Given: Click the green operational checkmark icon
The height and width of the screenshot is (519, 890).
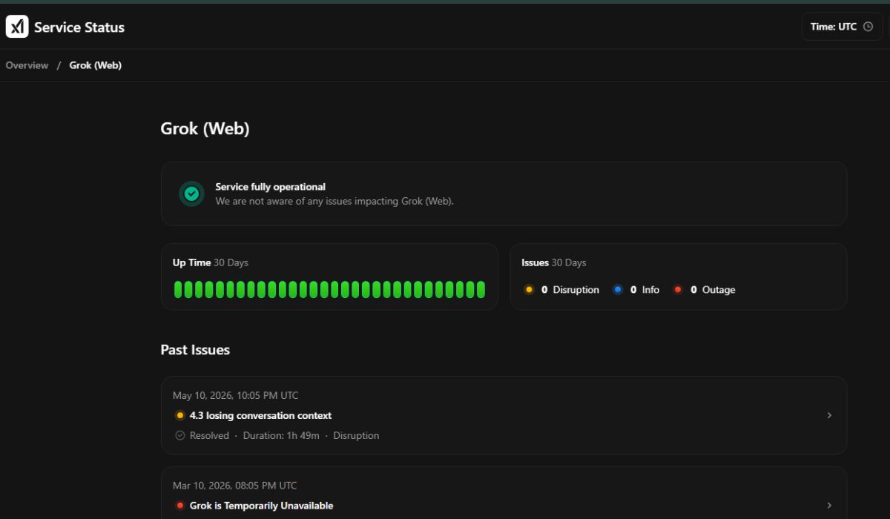Looking at the screenshot, I should (x=191, y=194).
